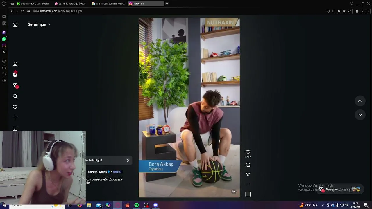Expand the 'Senin için' feed dropdown
The height and width of the screenshot is (209, 372).
tap(39, 24)
